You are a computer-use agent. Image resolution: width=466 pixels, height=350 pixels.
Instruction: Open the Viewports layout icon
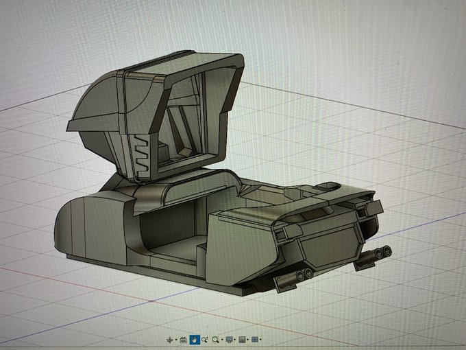pos(255,340)
